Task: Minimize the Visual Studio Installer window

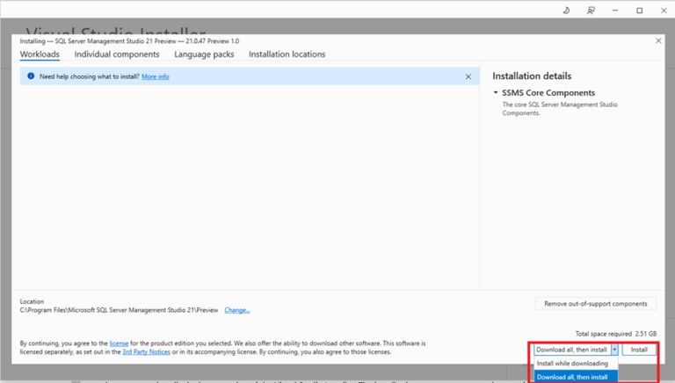Action: 615,11
